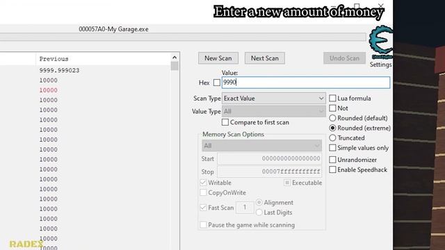
Task: Select the red 10000 result row
Action: coord(48,90)
